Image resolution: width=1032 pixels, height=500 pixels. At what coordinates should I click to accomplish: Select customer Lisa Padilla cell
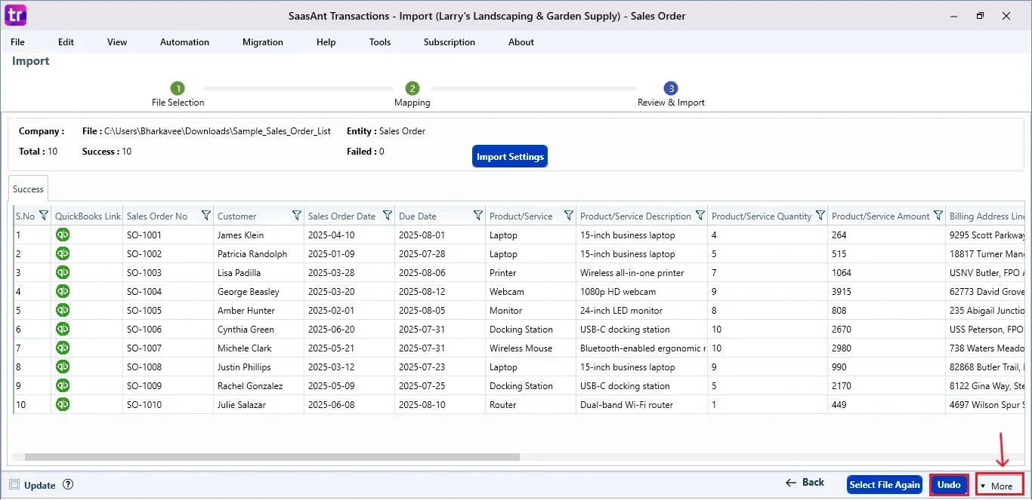258,273
